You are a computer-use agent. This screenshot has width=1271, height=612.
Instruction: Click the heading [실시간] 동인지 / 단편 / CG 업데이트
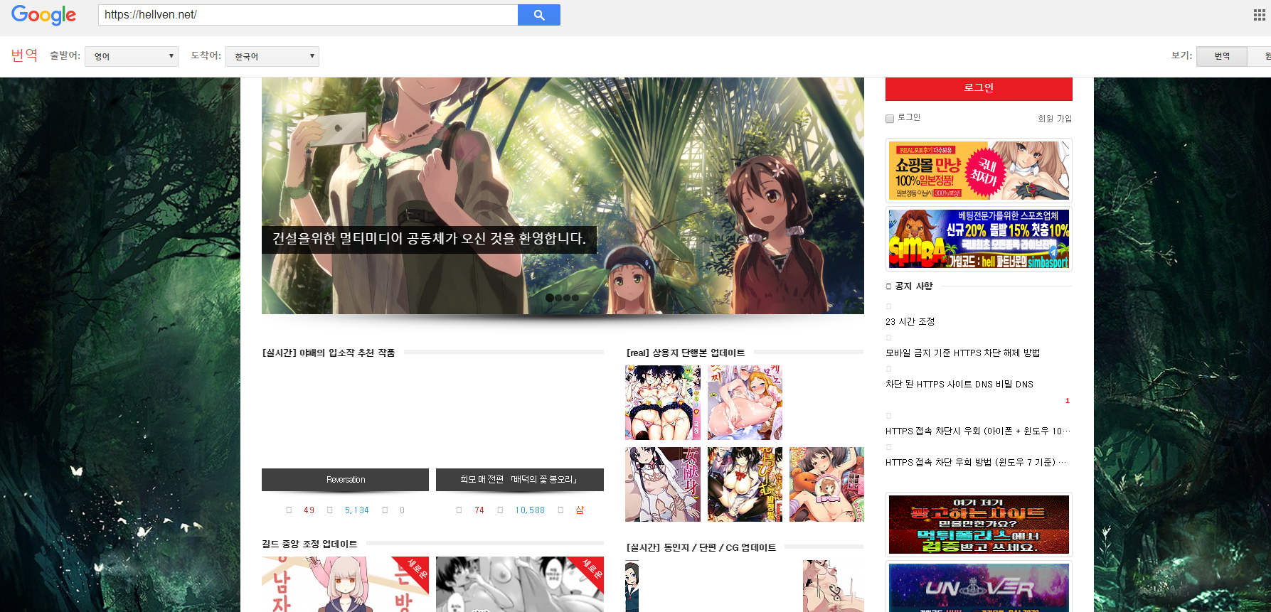[701, 547]
